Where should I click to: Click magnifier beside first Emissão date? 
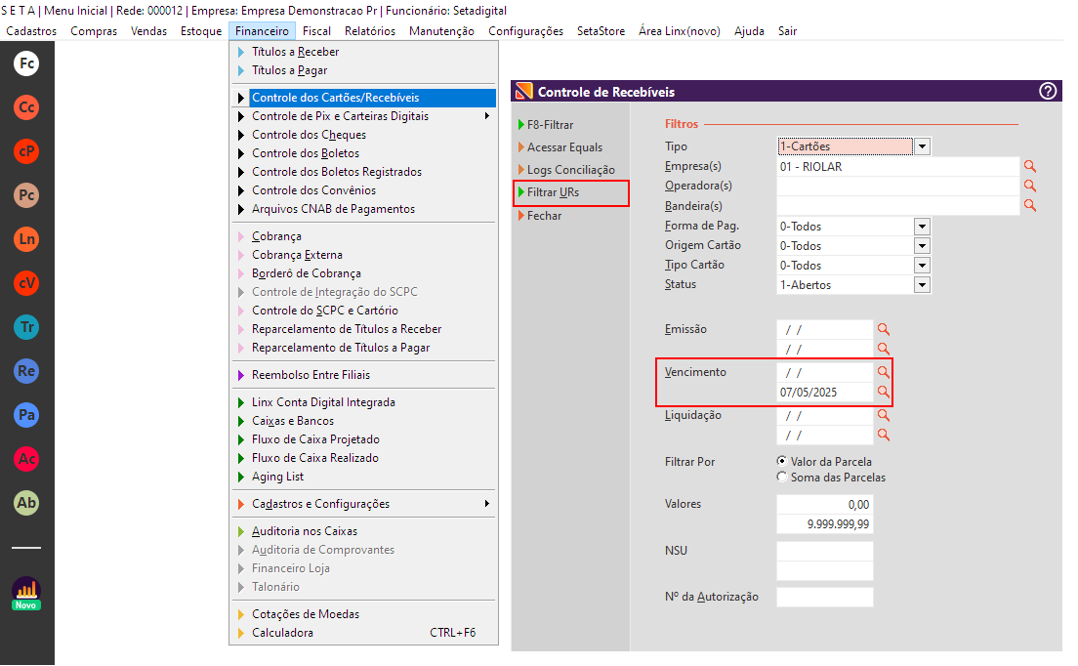click(883, 329)
